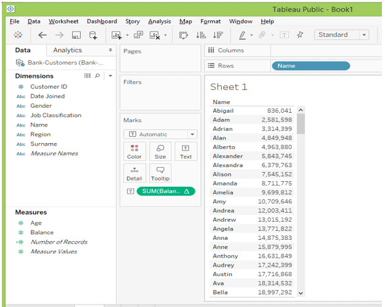Click the Tooltip button in Marks card
This screenshot has height=307, width=385.
click(x=160, y=173)
